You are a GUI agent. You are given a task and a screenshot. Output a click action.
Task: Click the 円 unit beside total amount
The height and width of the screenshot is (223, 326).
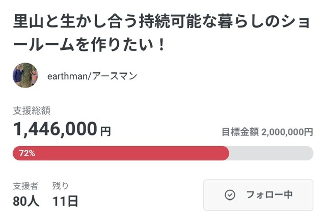(105, 131)
